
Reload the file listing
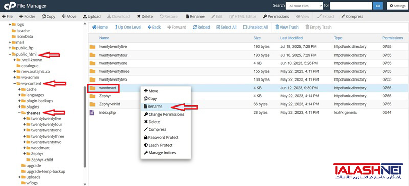tap(201, 27)
